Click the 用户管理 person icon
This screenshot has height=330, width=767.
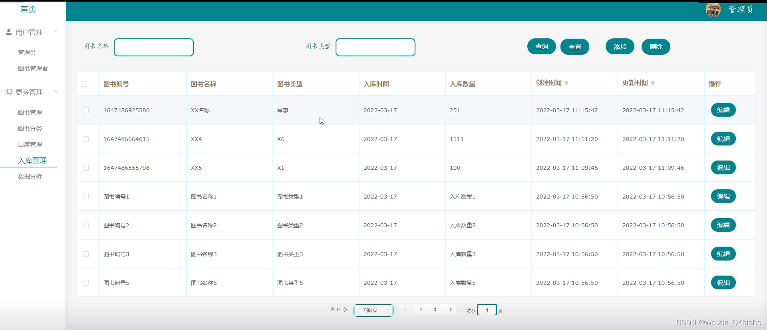point(9,32)
